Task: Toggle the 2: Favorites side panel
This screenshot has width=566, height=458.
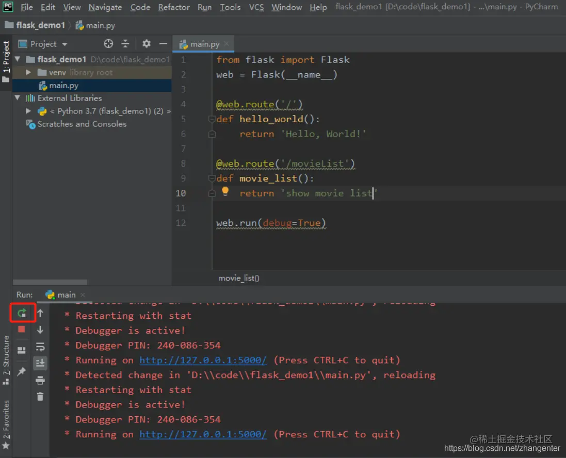Action: 6,424
